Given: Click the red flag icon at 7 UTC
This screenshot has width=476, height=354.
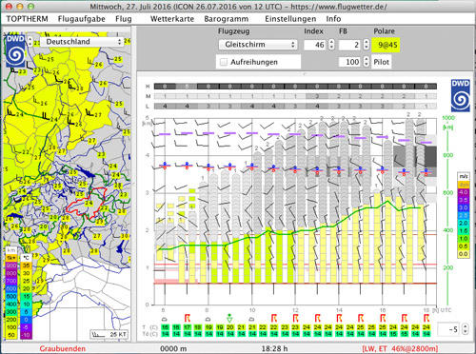Looking at the screenshot, I should point(188,318).
